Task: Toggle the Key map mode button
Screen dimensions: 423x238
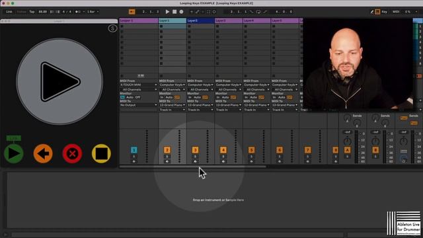Action: 385,12
